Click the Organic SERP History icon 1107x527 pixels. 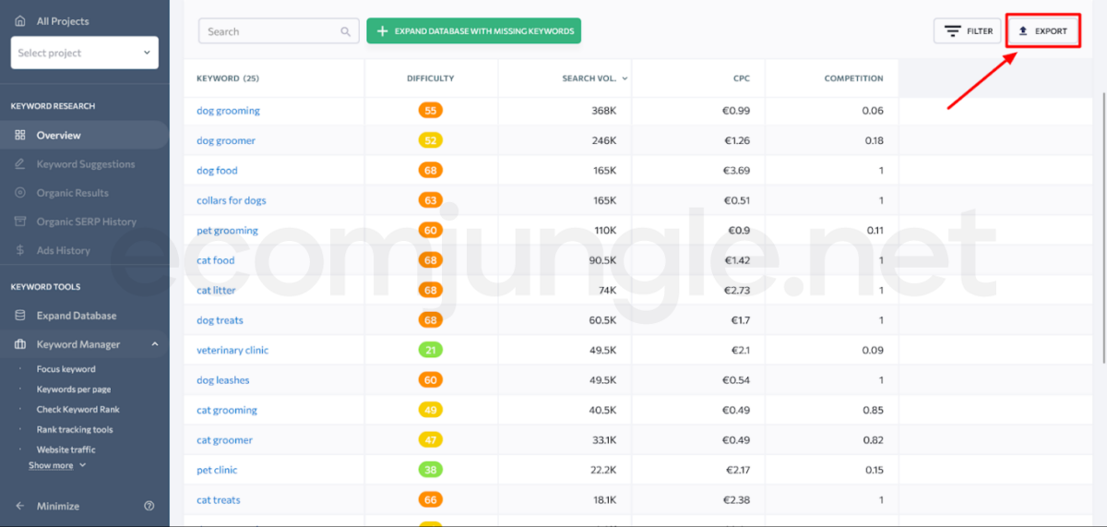[x=20, y=222]
